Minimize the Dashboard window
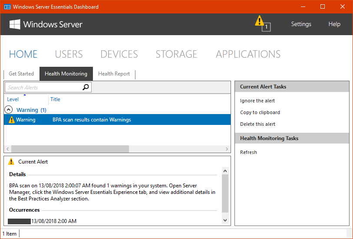The image size is (353, 239). pos(303,7)
